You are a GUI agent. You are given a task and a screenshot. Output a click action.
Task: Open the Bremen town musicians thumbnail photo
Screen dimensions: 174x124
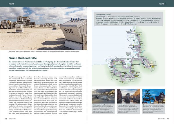[154, 96]
